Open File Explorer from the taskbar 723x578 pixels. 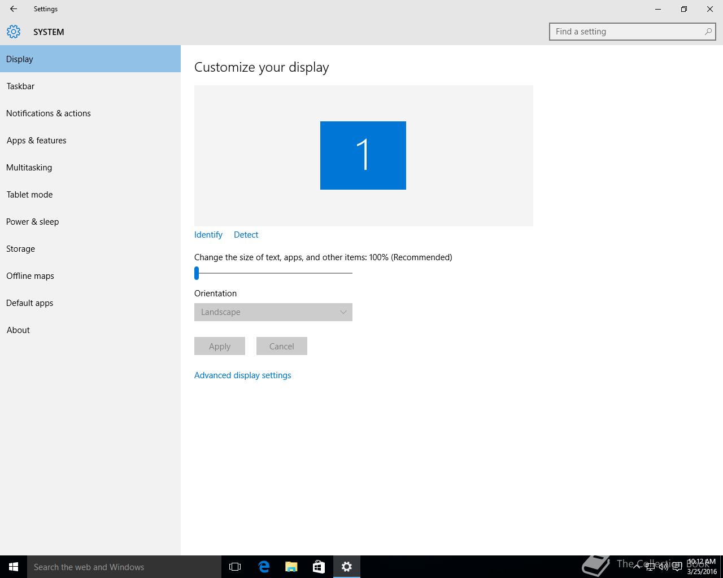tap(291, 567)
